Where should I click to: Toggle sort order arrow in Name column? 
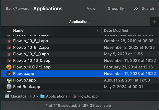tap(97, 31)
